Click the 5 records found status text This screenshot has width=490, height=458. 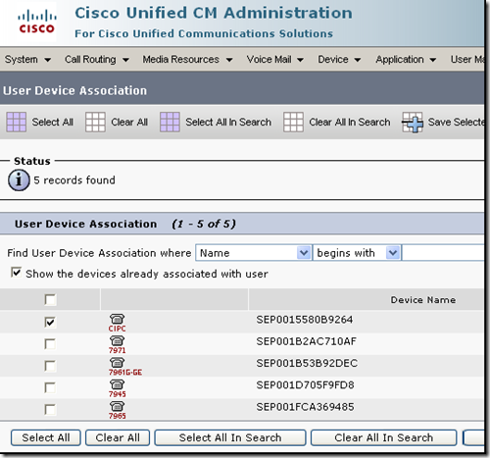(x=74, y=180)
